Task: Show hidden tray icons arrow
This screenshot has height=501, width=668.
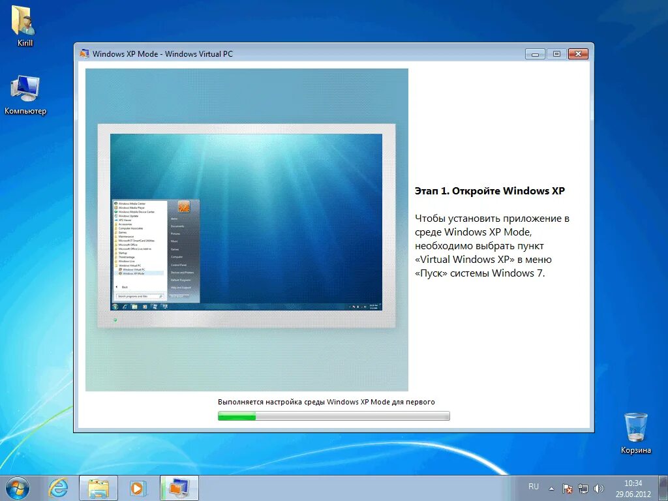Action: [x=551, y=489]
